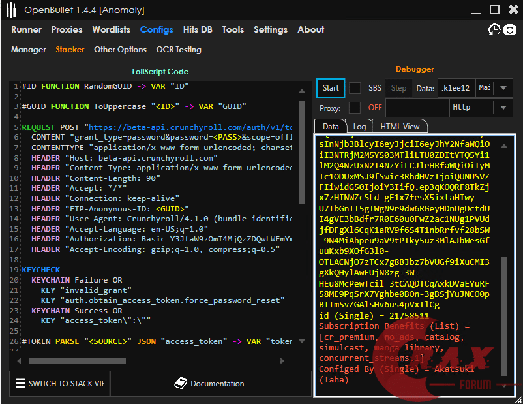Switch to the Log tab
The width and height of the screenshot is (523, 404).
coord(359,127)
